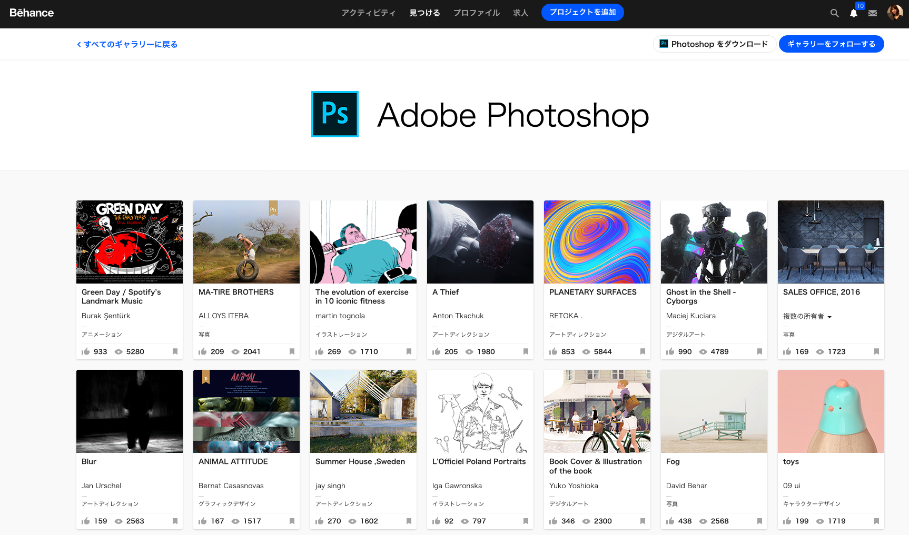The image size is (909, 535).
Task: Bookmark the SALES OFFICE, 2016 project
Action: [x=876, y=351]
